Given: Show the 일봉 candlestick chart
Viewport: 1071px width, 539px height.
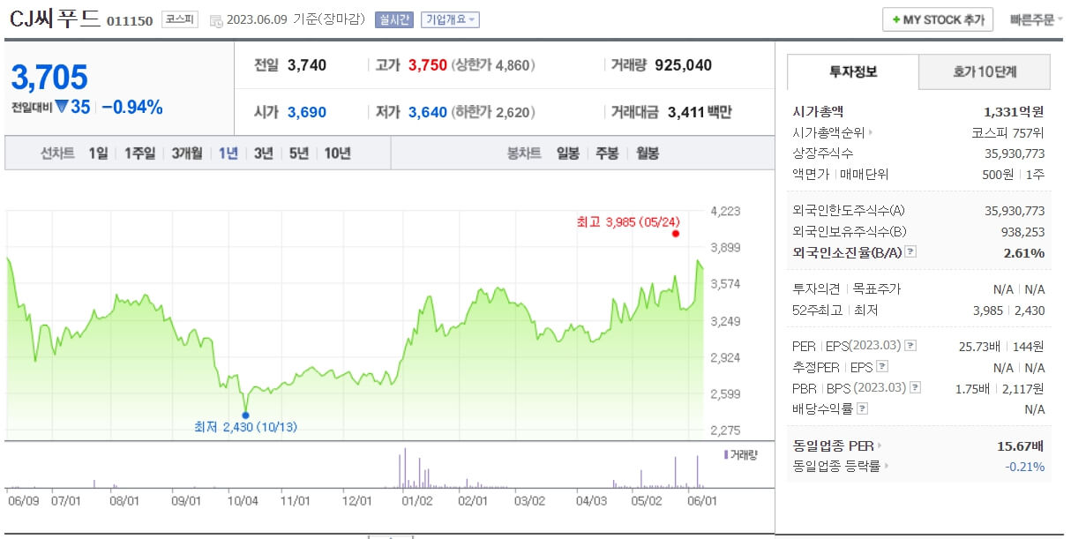Looking at the screenshot, I should click(x=568, y=153).
